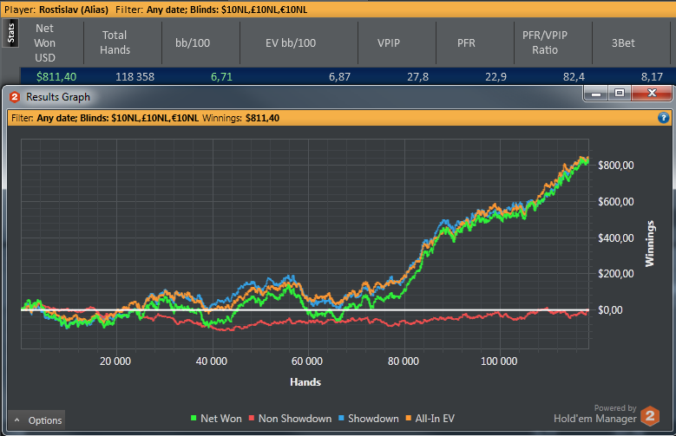
Task: Click the Hold'em Manager 2 logo in the title bar
Action: [x=15, y=97]
